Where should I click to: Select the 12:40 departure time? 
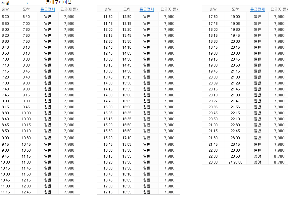point(108,47)
